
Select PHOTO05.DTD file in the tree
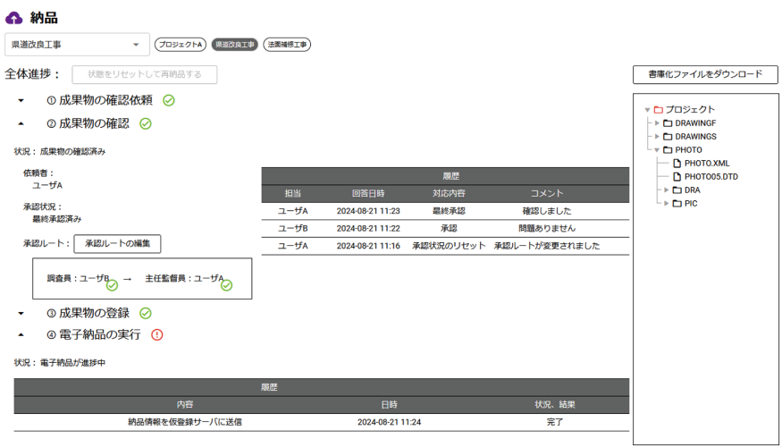click(x=711, y=177)
